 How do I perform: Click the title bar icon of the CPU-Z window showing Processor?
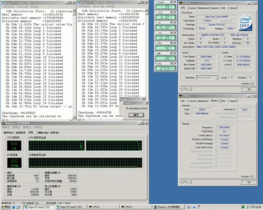click(x=180, y=3)
